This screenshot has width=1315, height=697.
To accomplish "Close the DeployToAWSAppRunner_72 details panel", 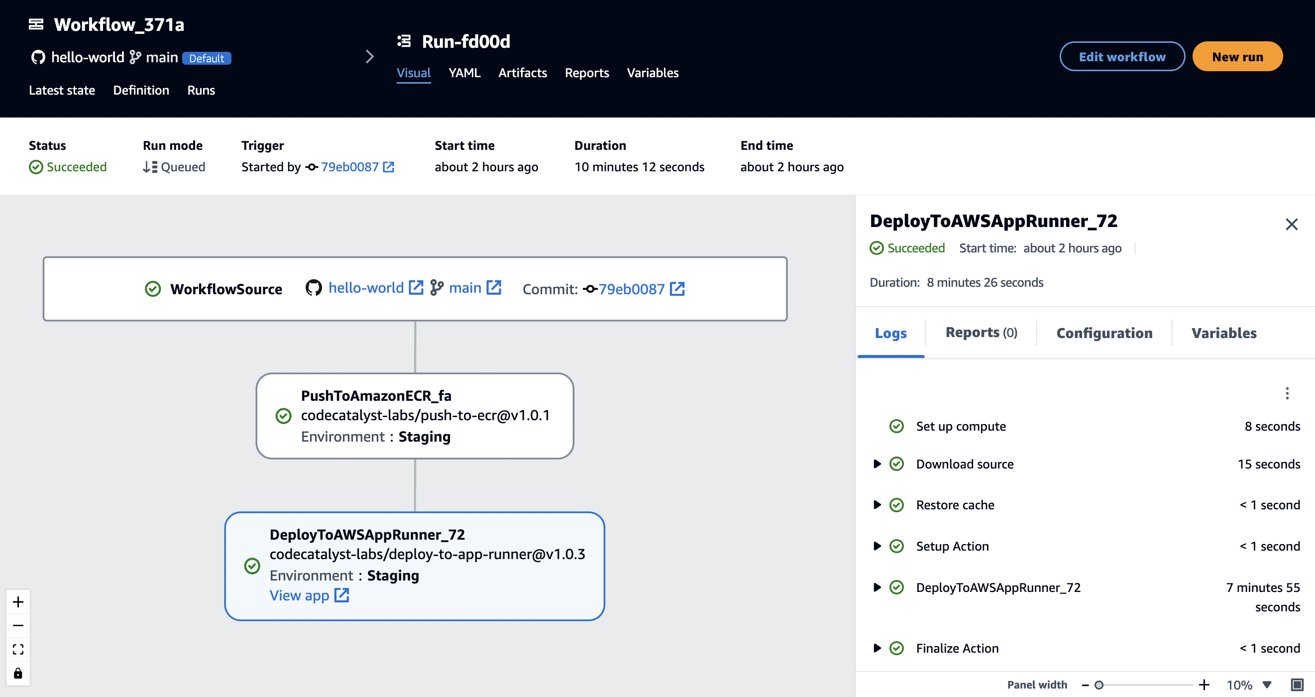I will pos(1292,224).
